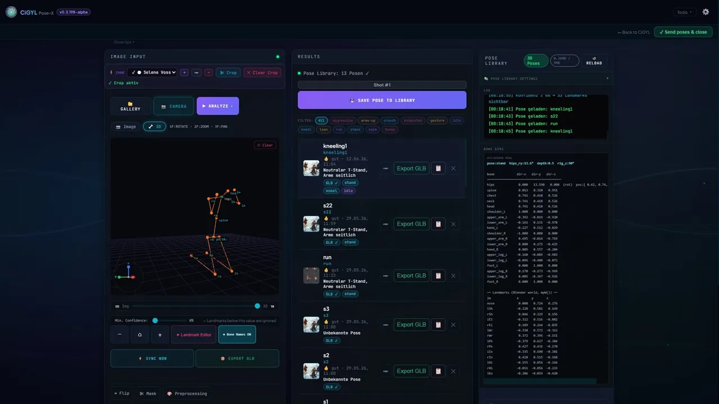The width and height of the screenshot is (719, 404).
Task: Click the red minus button beside Crop
Action: (x=208, y=72)
